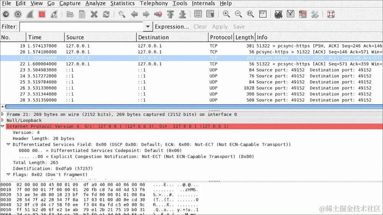The width and height of the screenshot is (383, 215).
Task: Open the Capture menu
Action: click(70, 3)
